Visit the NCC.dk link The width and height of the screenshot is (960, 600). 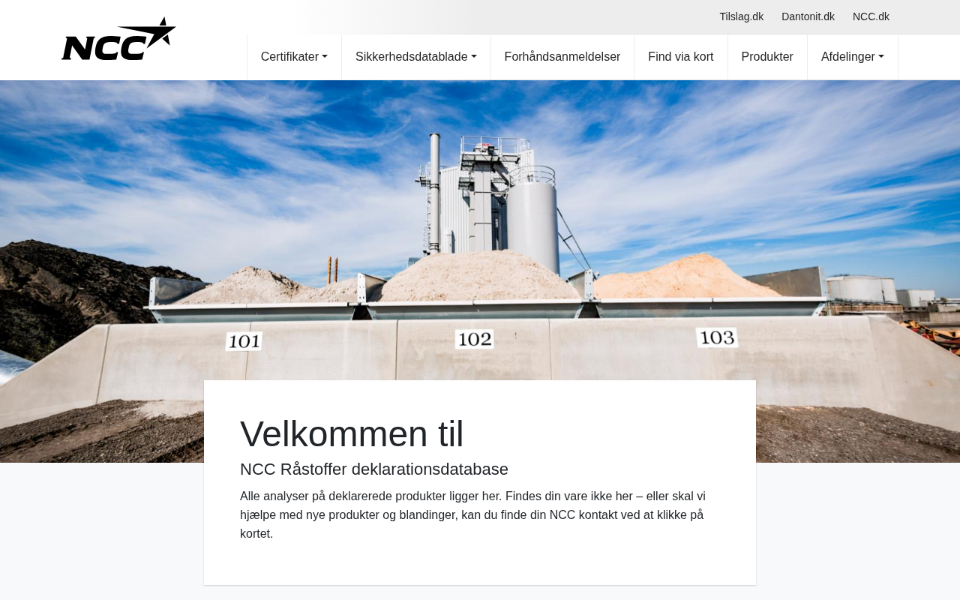(x=871, y=16)
